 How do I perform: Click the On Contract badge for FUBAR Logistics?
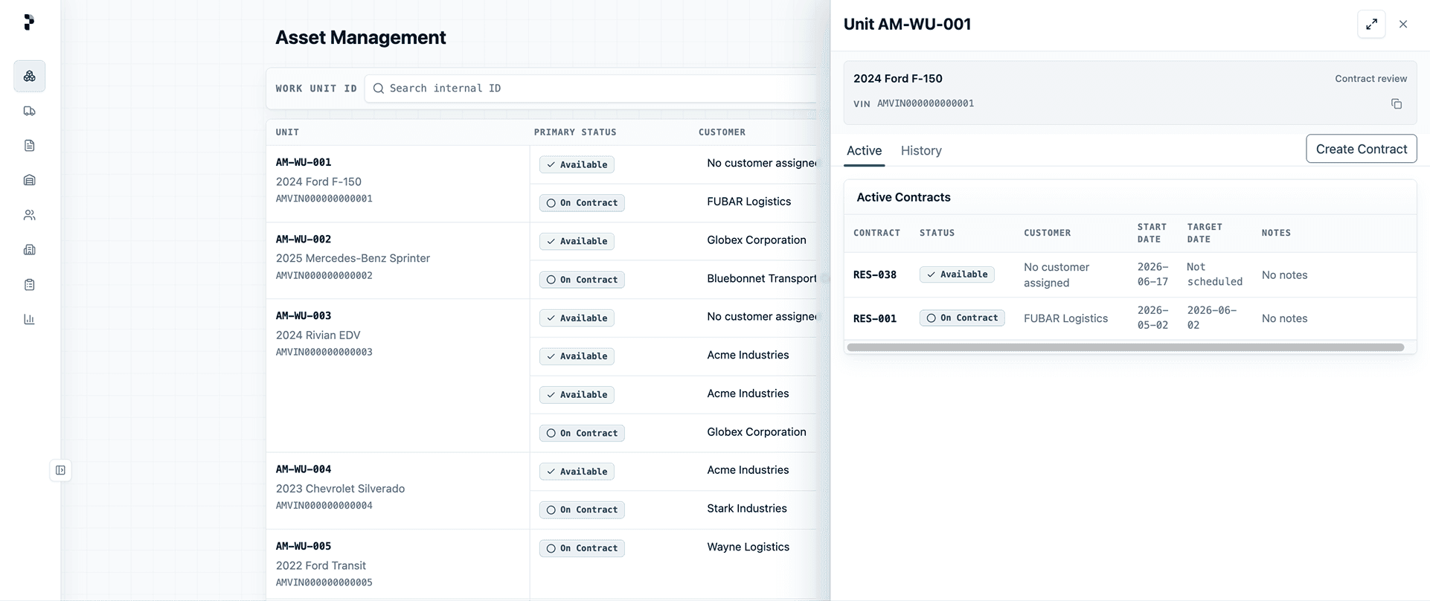(x=582, y=203)
